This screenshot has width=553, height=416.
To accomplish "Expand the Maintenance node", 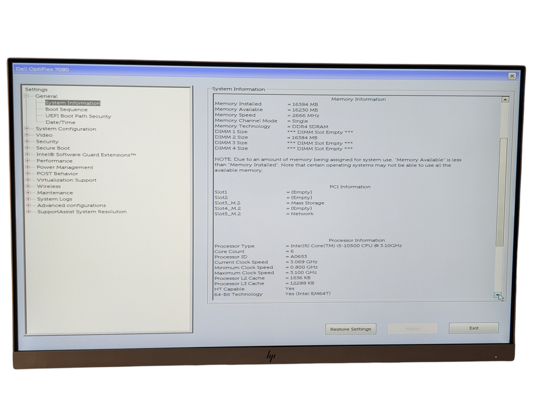I will (x=29, y=193).
